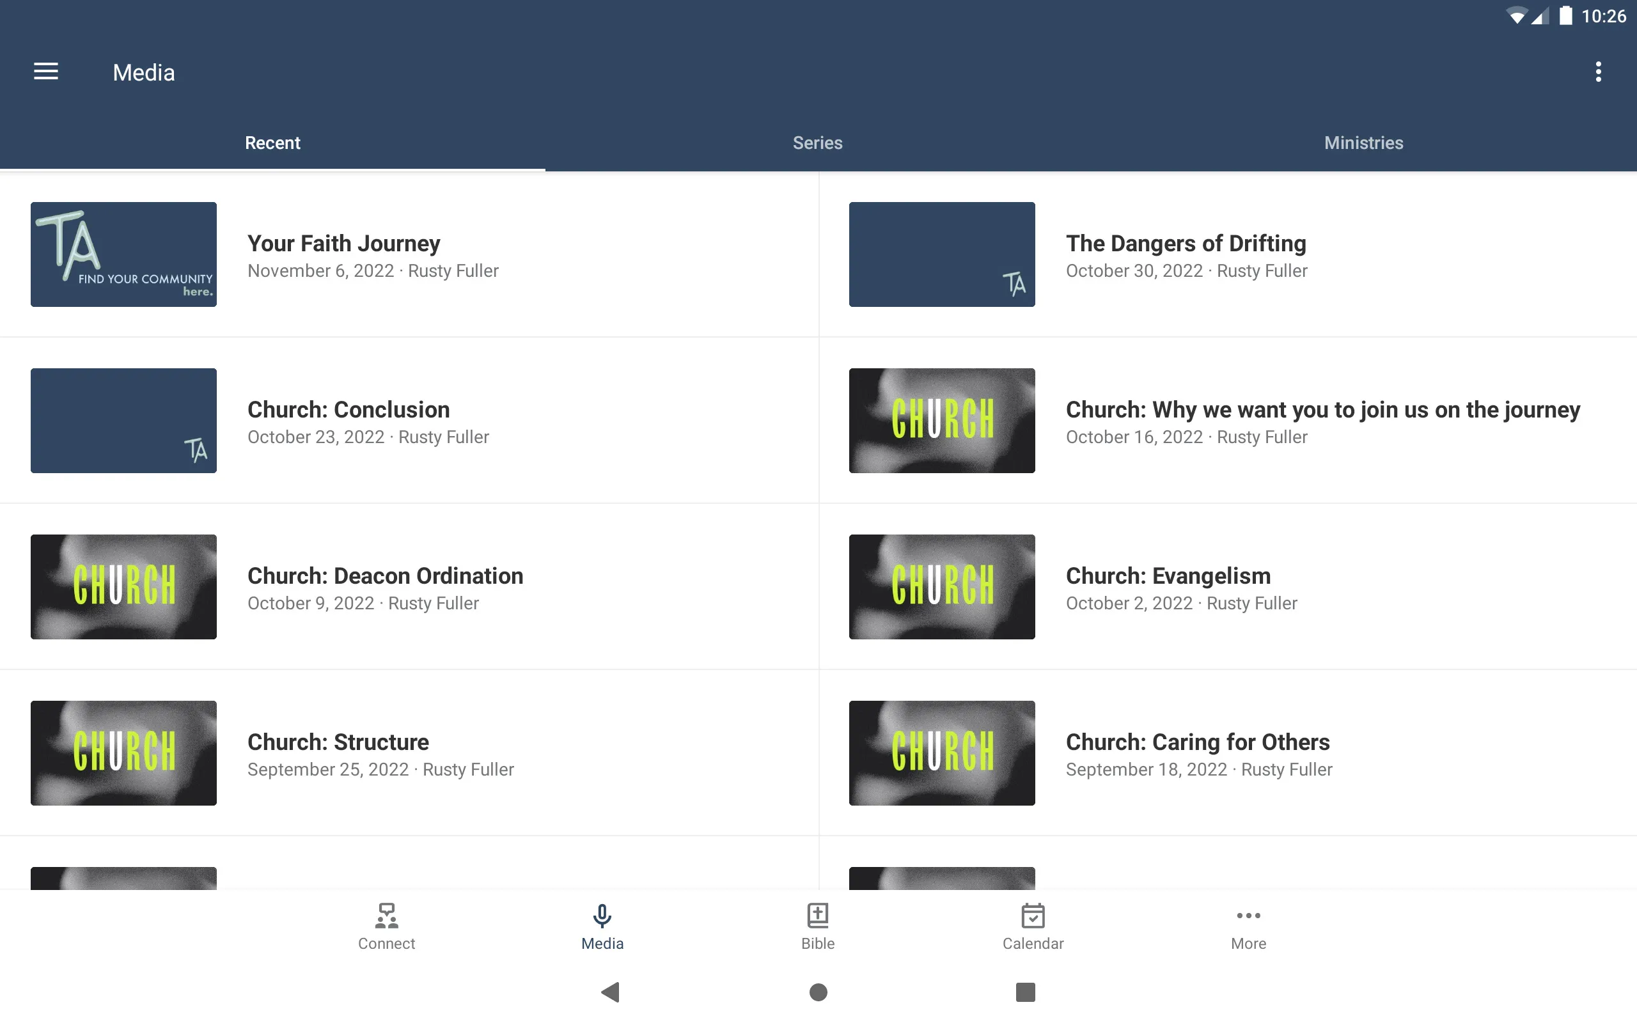This screenshot has height=1023, width=1637.
Task: Switch to the Ministries tab
Action: tap(1363, 141)
